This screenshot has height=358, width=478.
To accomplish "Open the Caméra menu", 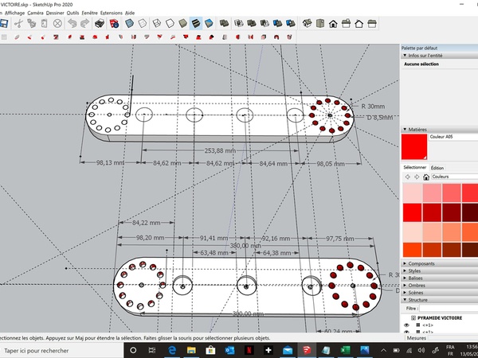I will click(x=35, y=14).
